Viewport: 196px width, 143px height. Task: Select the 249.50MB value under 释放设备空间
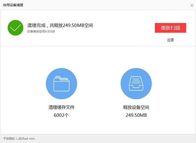point(136,115)
